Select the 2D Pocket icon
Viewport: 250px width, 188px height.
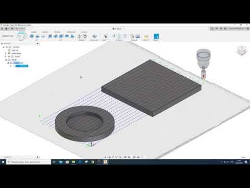[x=37, y=36]
